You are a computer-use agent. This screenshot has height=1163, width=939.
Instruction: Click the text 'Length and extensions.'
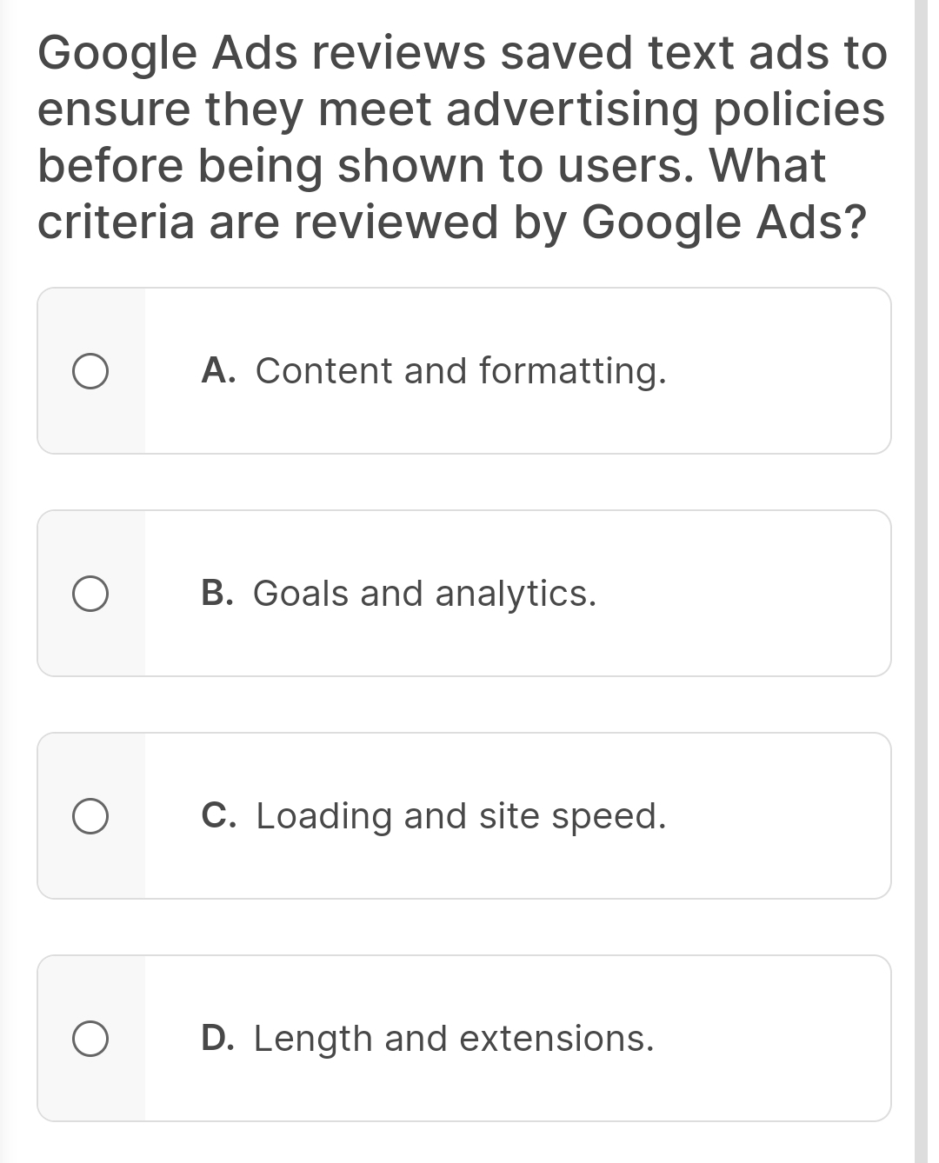454,1038
